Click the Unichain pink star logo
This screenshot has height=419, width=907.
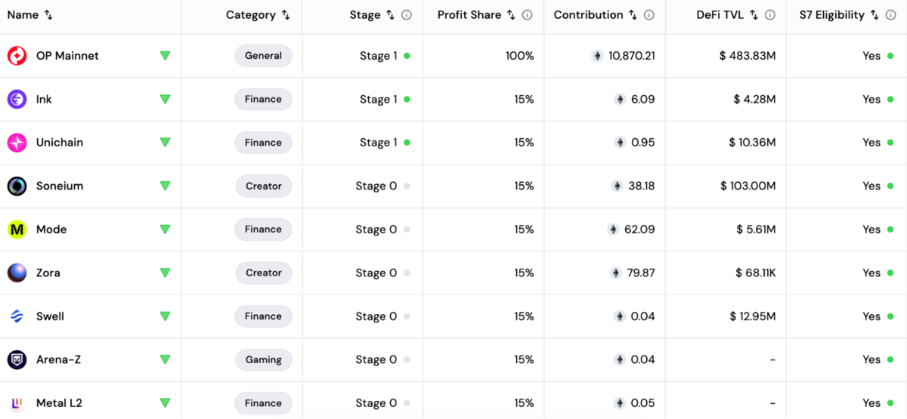(17, 143)
